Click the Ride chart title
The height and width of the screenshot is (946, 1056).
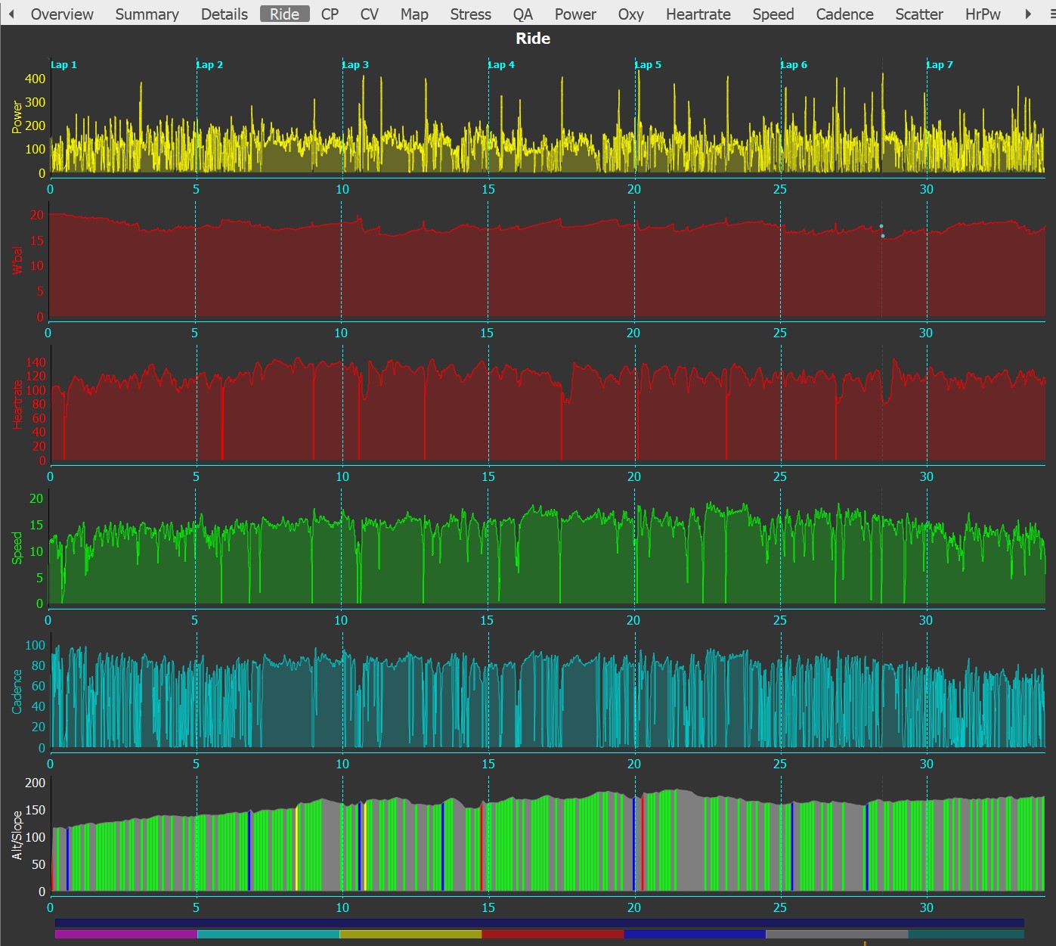(x=533, y=39)
